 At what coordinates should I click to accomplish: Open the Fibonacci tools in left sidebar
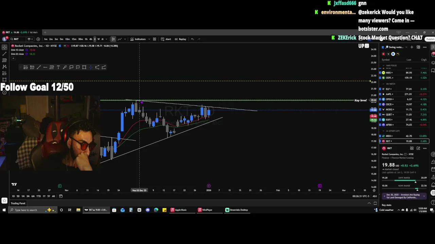pyautogui.click(x=4, y=60)
